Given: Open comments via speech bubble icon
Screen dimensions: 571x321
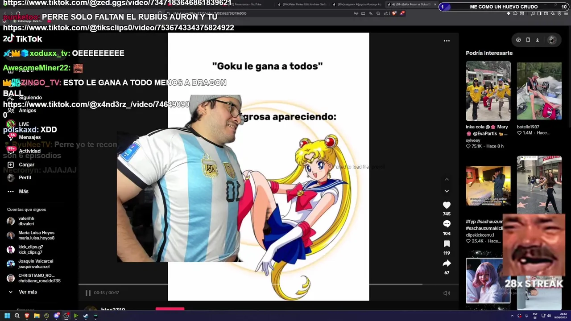Looking at the screenshot, I should [447, 224].
